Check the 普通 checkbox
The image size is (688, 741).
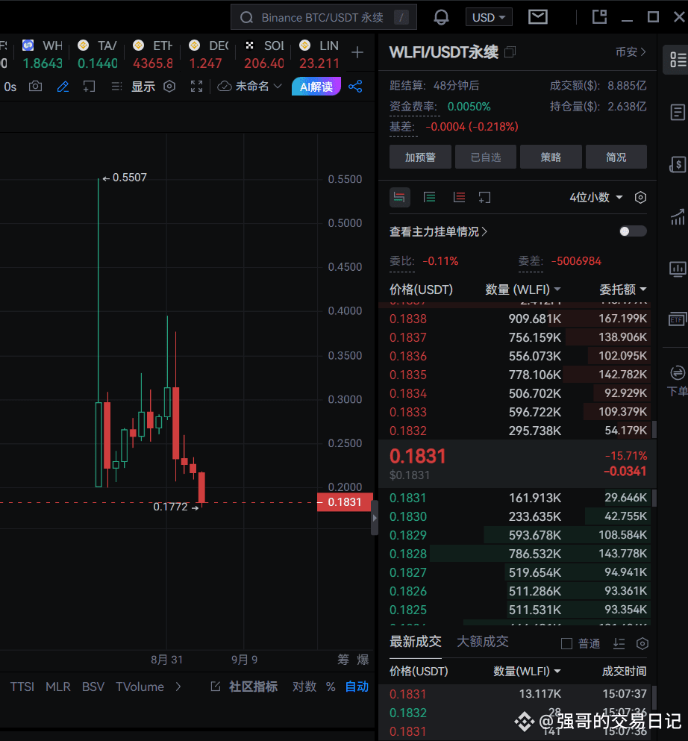(566, 644)
